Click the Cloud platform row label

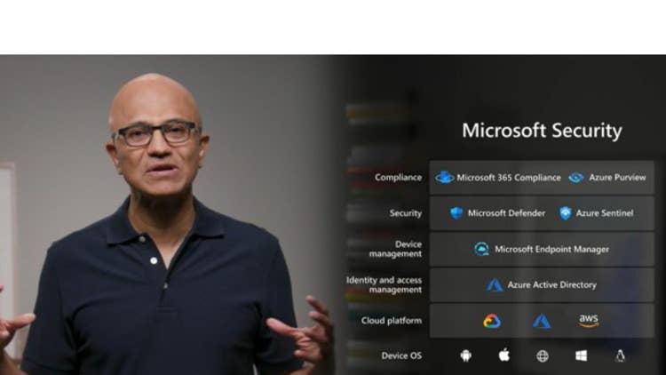click(x=392, y=321)
